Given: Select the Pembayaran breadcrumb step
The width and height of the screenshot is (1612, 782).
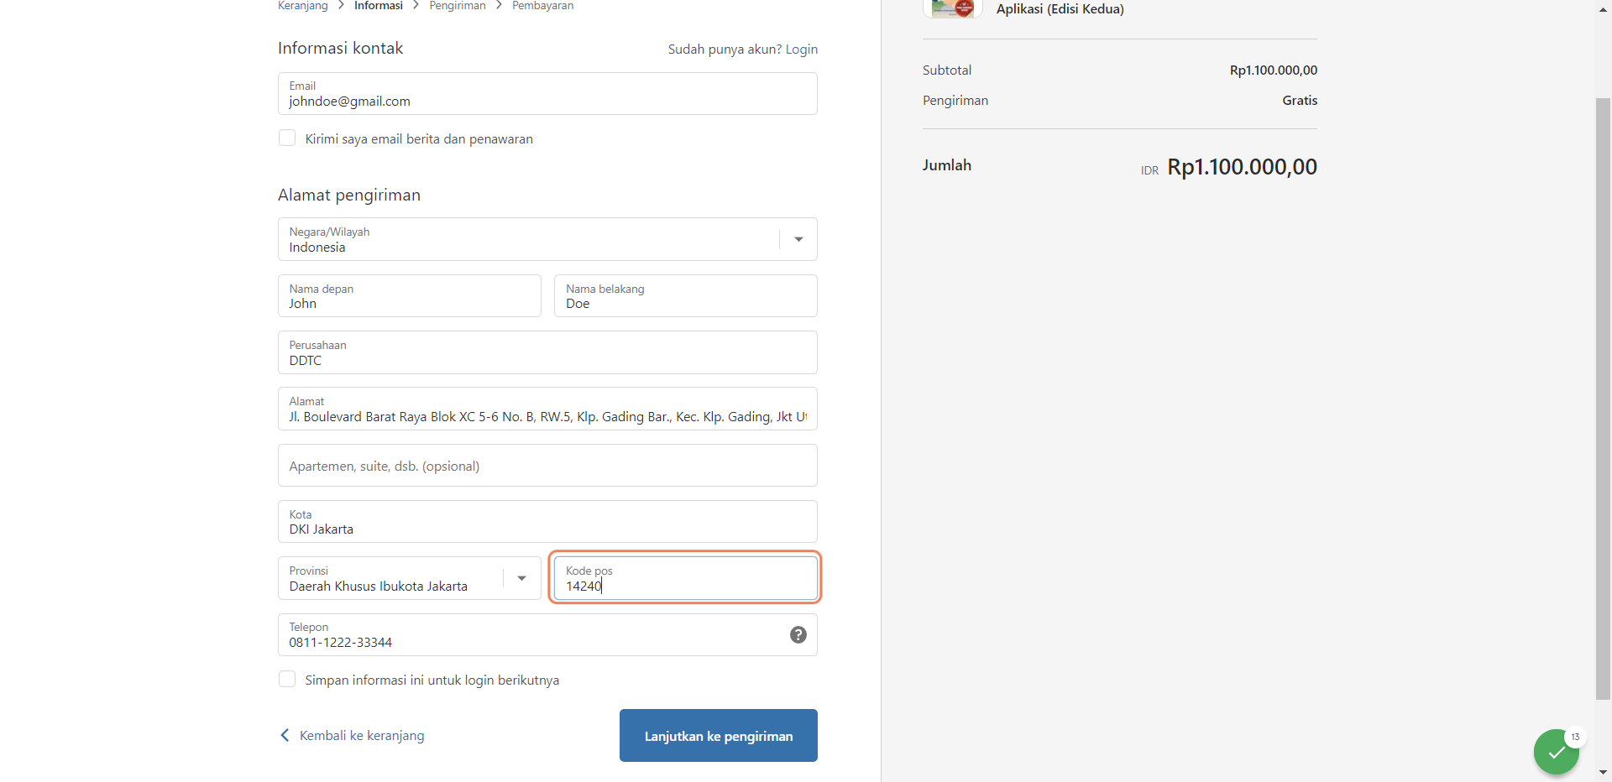Looking at the screenshot, I should (543, 6).
